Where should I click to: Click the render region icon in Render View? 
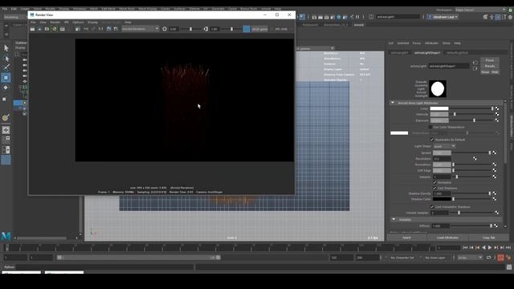pyautogui.click(x=39, y=29)
